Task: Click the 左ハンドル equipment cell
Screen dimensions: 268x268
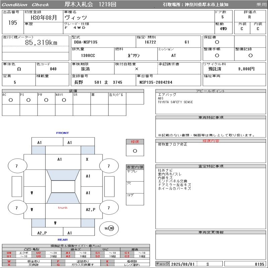Action: tap(117, 98)
